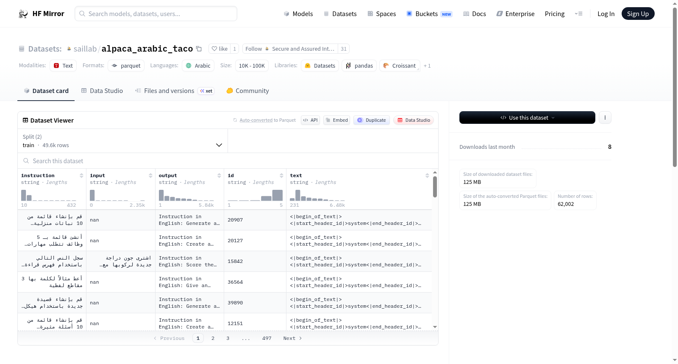Expand the Split train dropdown
678x364 pixels.
(122, 141)
